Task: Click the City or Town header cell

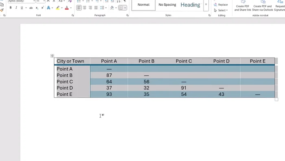Action: point(72,61)
